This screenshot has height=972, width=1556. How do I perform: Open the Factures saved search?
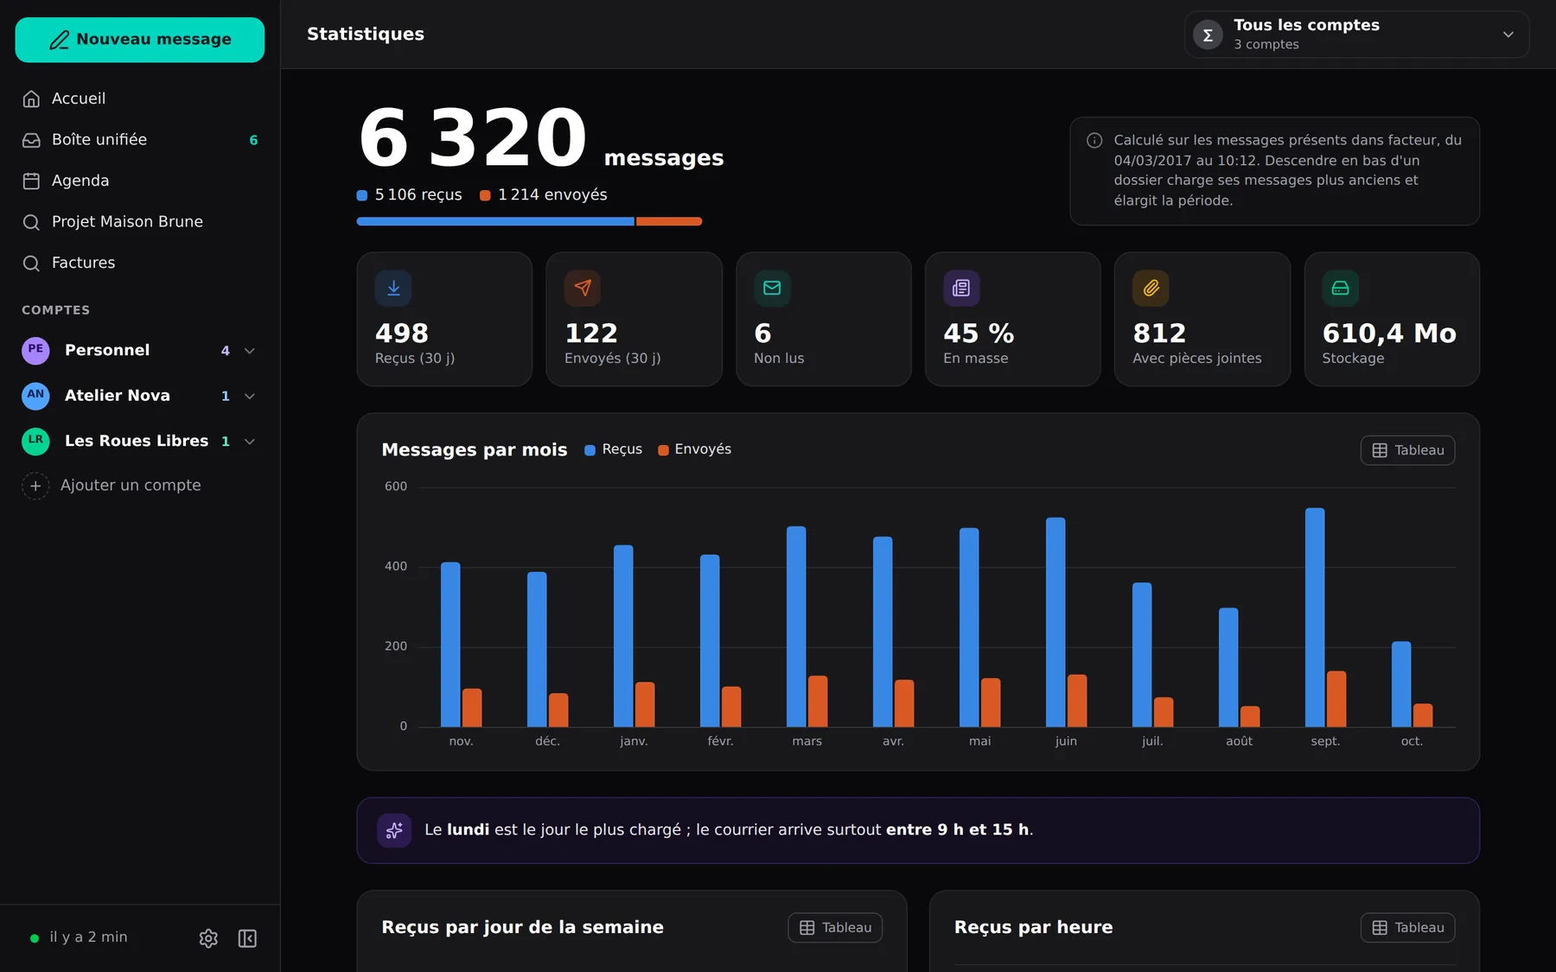click(140, 263)
